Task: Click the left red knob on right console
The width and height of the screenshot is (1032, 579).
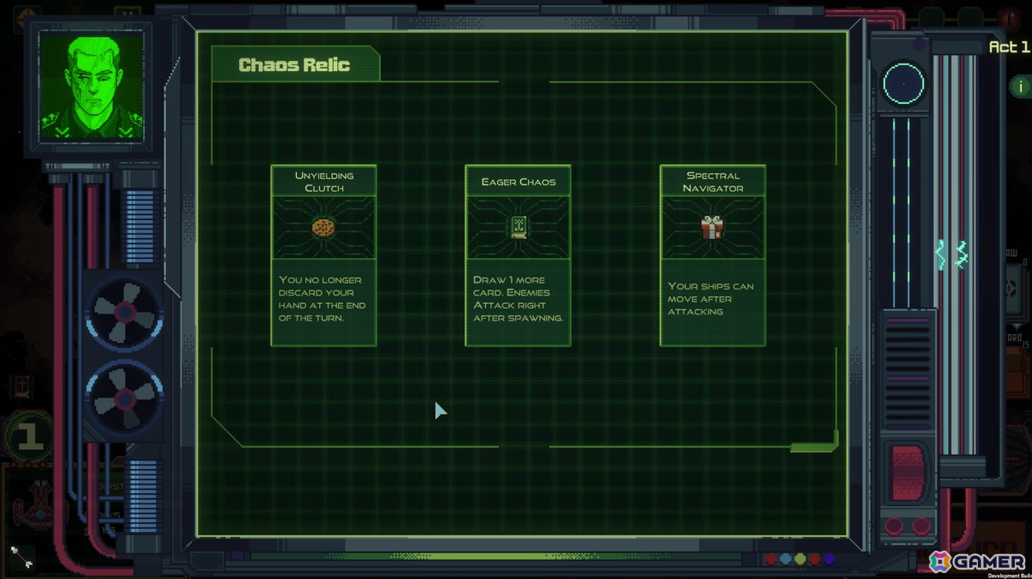Action: click(894, 526)
